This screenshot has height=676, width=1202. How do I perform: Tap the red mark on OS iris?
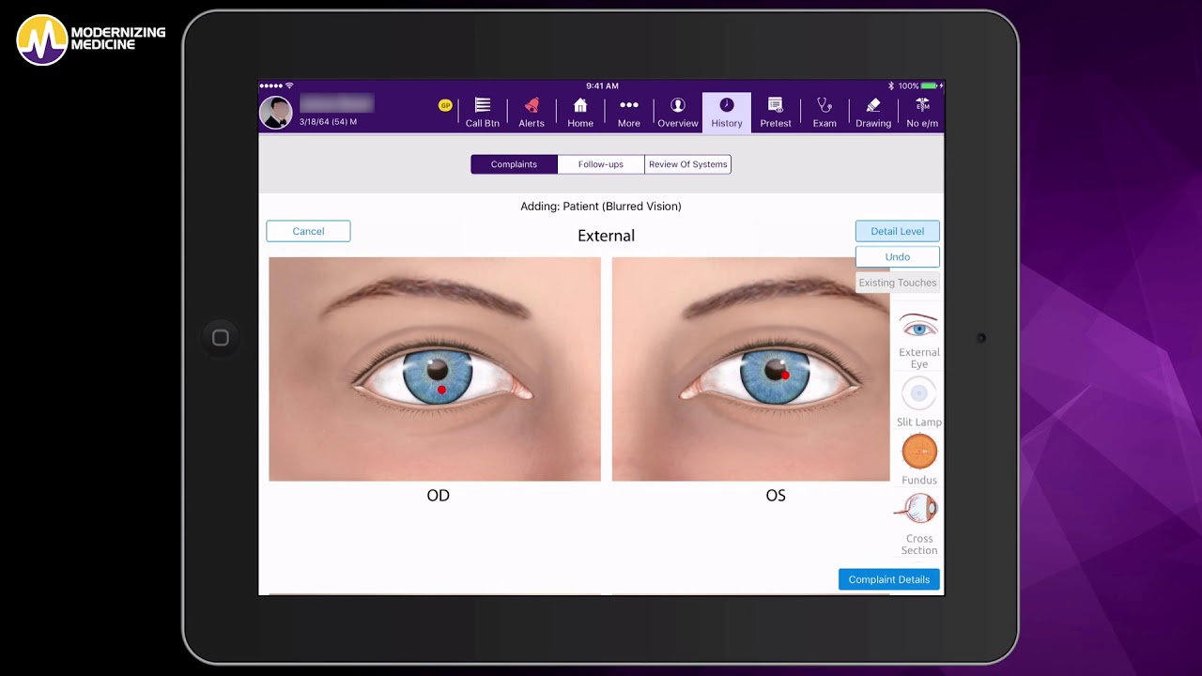[785, 375]
